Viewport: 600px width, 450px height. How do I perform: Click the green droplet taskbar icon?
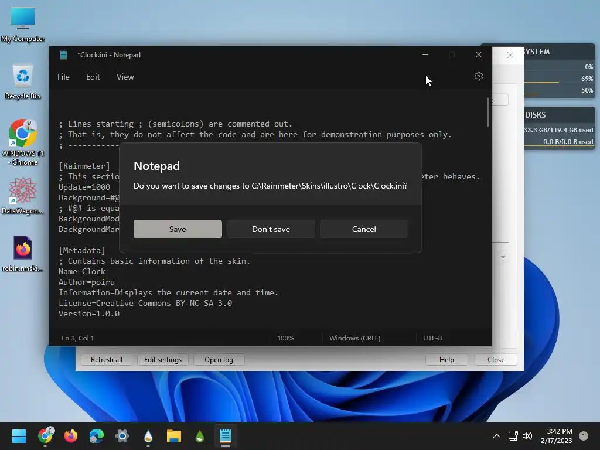coord(200,436)
